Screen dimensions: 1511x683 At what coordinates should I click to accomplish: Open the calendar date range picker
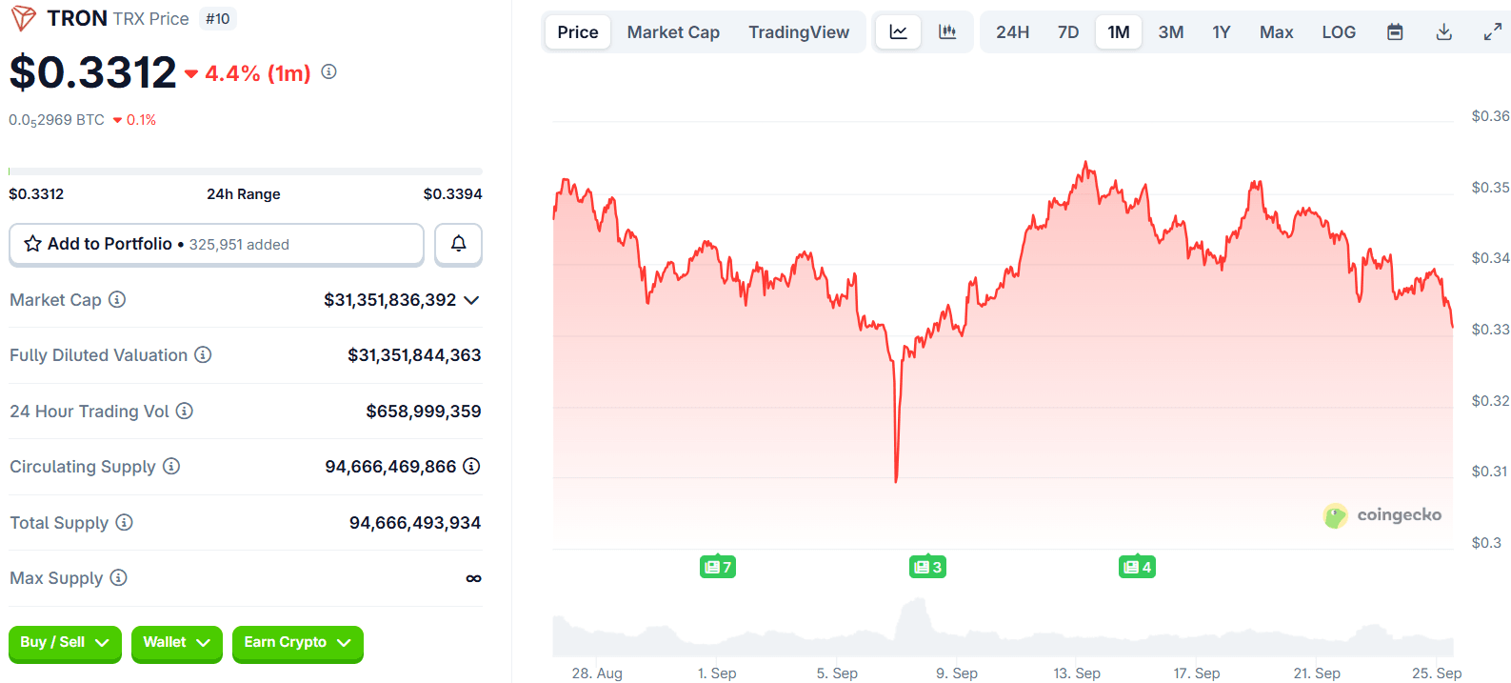pyautogui.click(x=1395, y=32)
